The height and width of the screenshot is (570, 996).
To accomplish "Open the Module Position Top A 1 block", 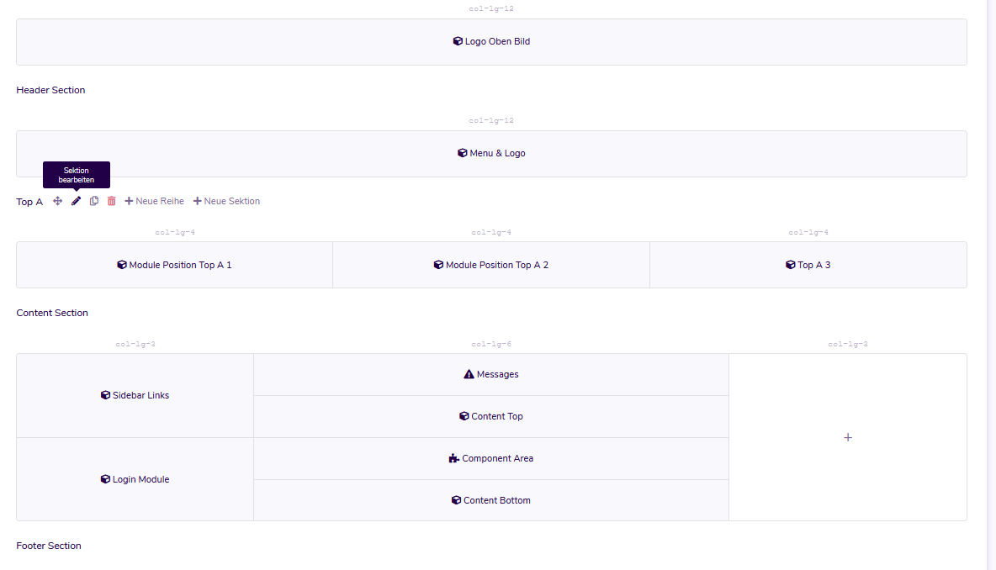I will point(174,265).
